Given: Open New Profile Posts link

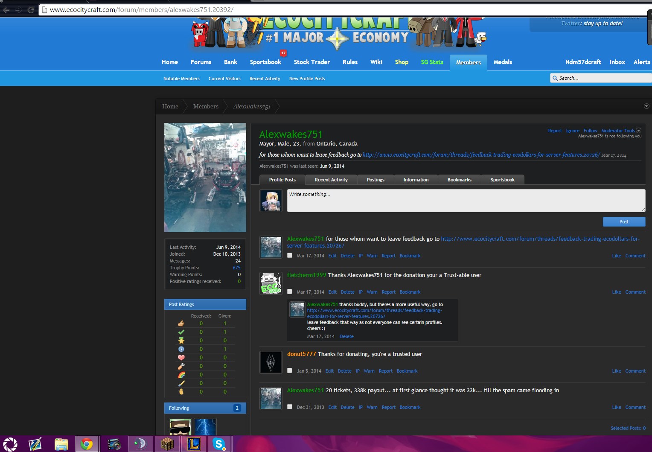Looking at the screenshot, I should tap(307, 79).
